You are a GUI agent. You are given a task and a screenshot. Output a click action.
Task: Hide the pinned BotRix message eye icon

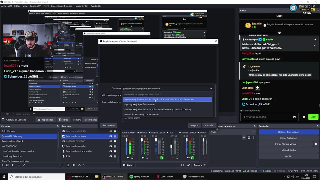click(x=315, y=39)
